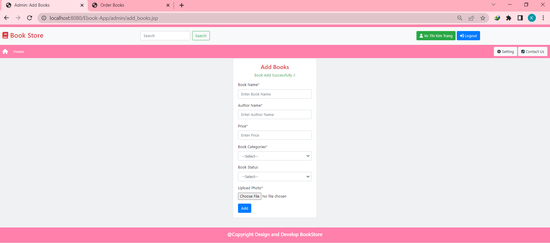Bookmark this page with the star icon
Viewport: 550px width, 243px height.
click(x=483, y=18)
